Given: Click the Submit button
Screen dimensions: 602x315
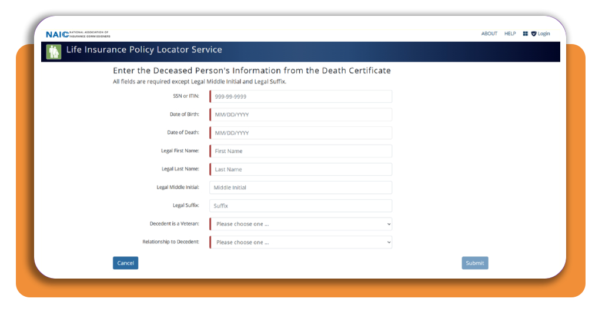Looking at the screenshot, I should click(475, 263).
